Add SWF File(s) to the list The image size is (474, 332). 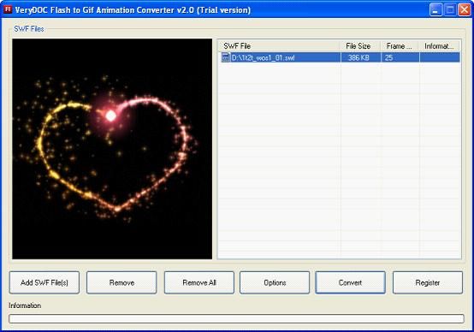click(x=44, y=282)
